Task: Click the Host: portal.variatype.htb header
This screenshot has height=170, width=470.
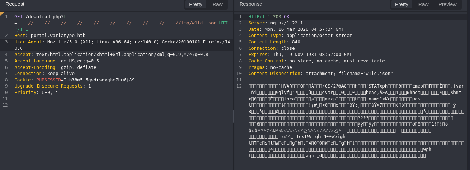Action: click(x=50, y=36)
